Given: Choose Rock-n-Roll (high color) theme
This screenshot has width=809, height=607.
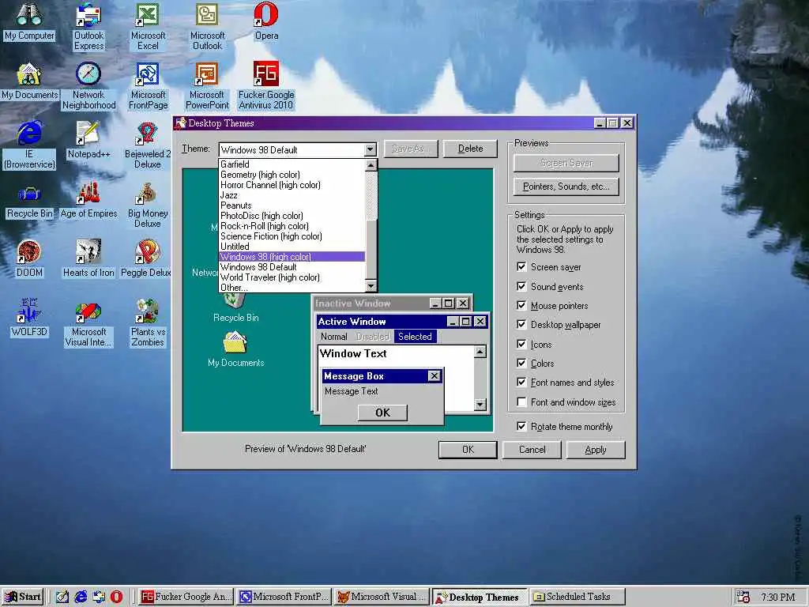Looking at the screenshot, I should (x=292, y=226).
